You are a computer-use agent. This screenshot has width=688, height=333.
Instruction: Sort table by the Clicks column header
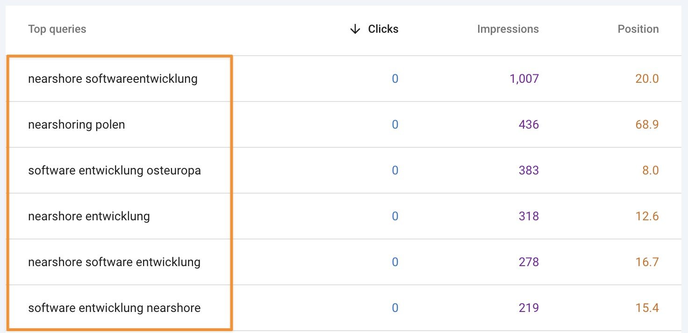[383, 29]
